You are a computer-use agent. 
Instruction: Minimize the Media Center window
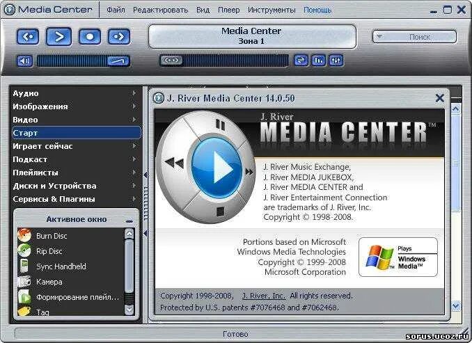tap(434, 12)
